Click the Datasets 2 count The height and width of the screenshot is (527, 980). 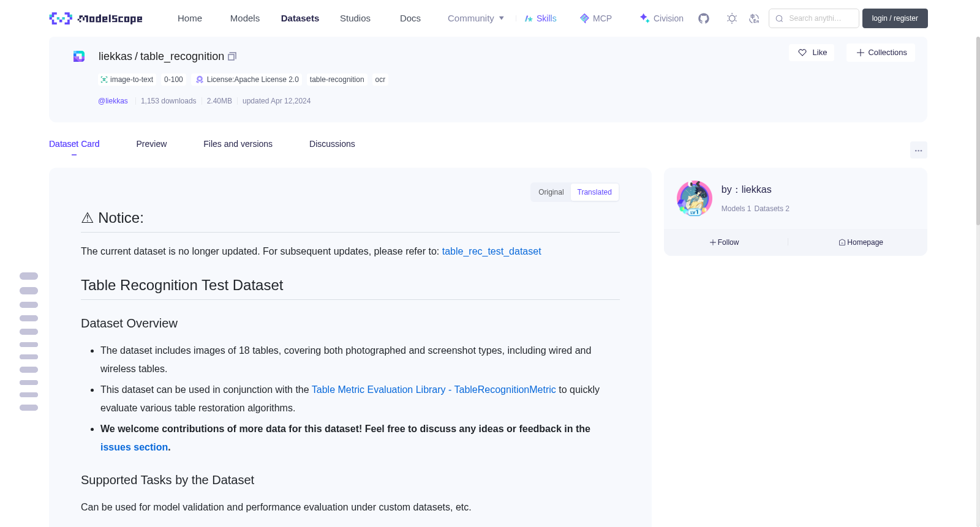[772, 209]
